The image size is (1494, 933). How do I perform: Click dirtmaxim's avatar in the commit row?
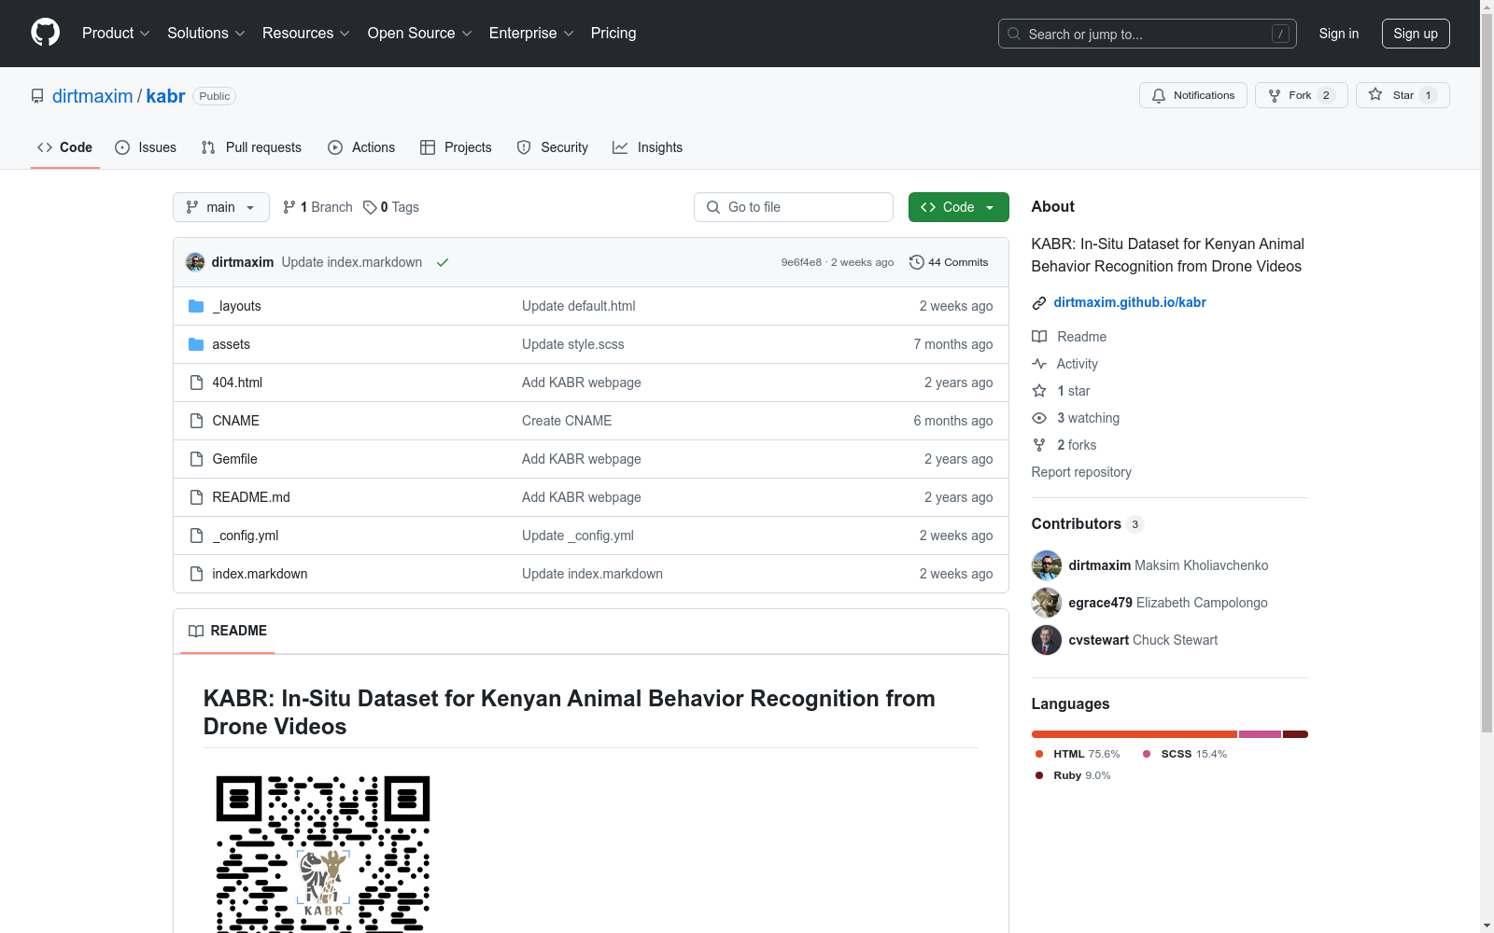coord(195,262)
